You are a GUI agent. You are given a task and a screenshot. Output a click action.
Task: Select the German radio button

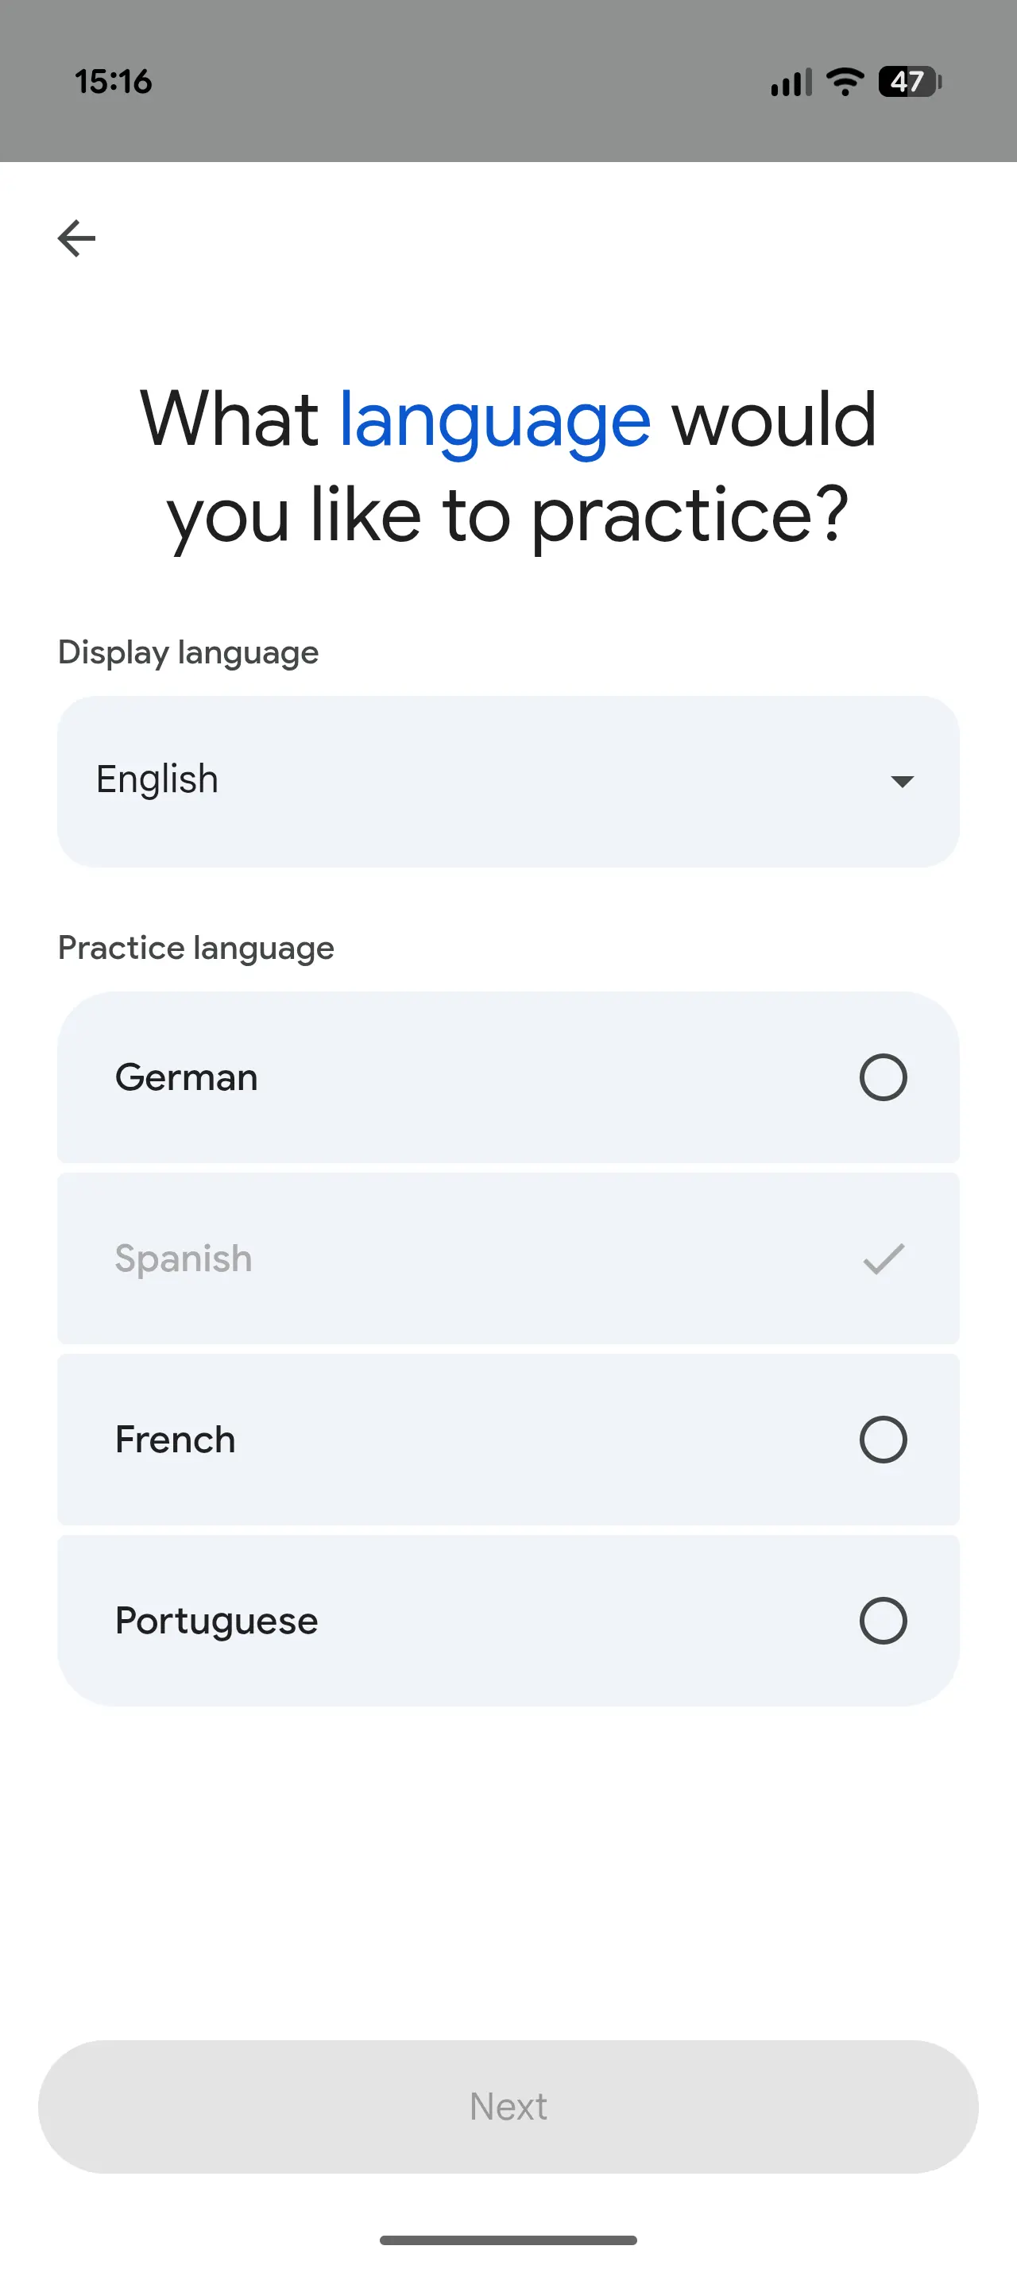point(884,1077)
